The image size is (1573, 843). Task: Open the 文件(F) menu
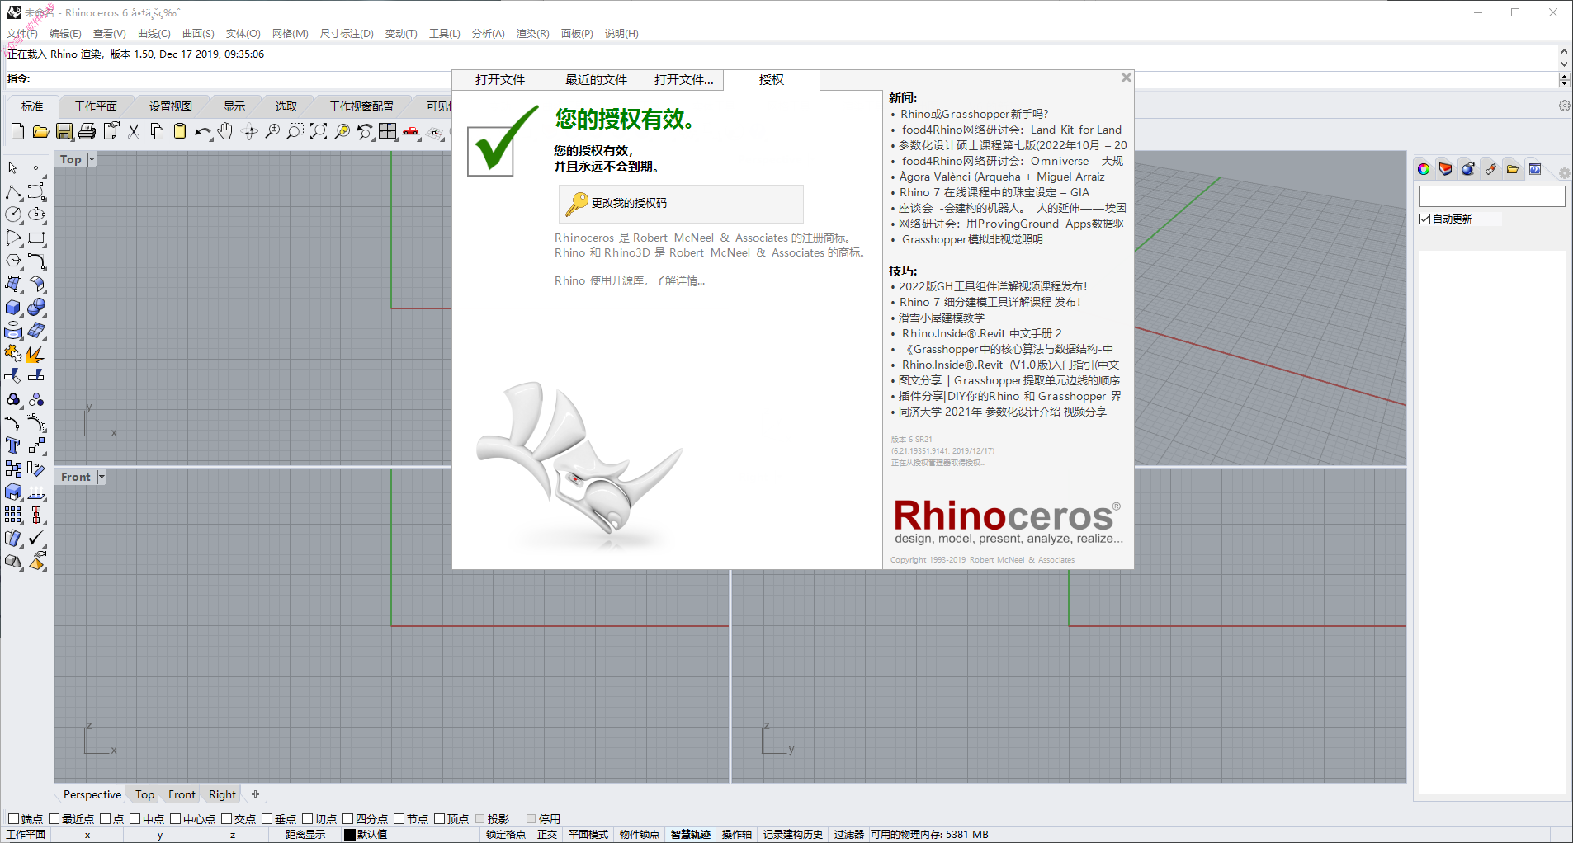pos(22,34)
